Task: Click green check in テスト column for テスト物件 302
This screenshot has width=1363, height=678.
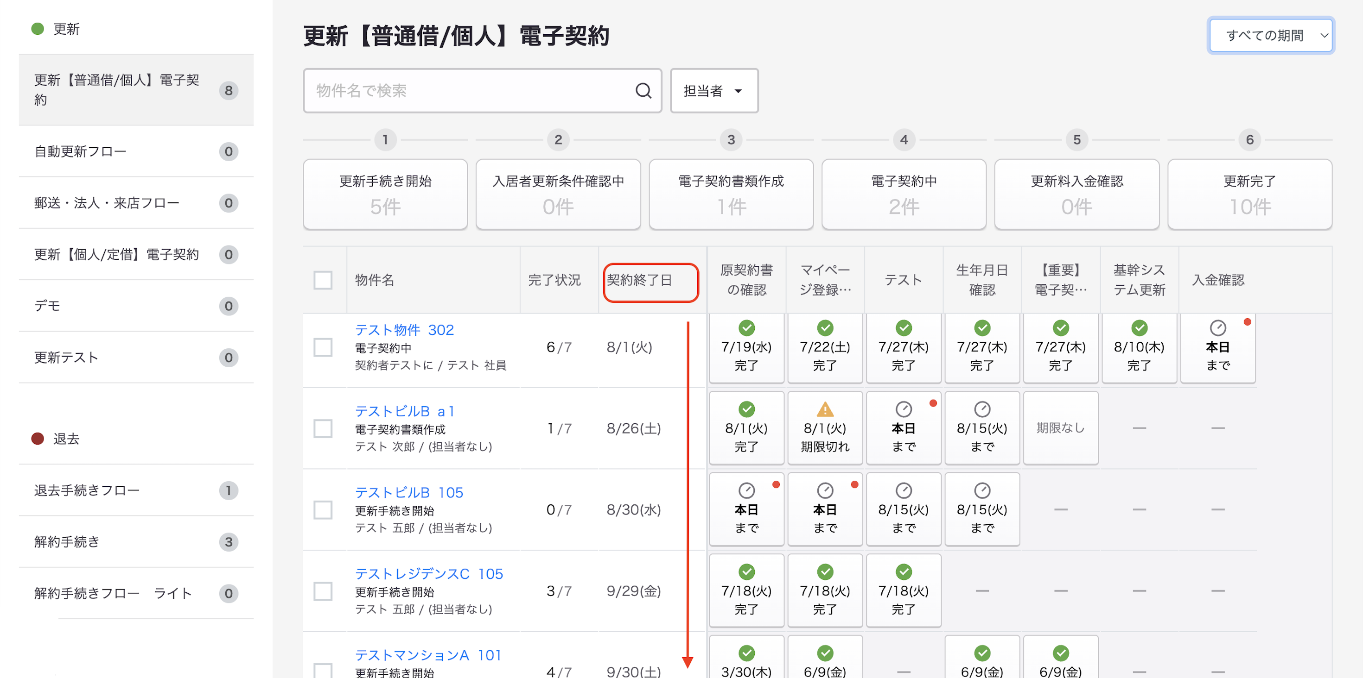Action: [903, 327]
